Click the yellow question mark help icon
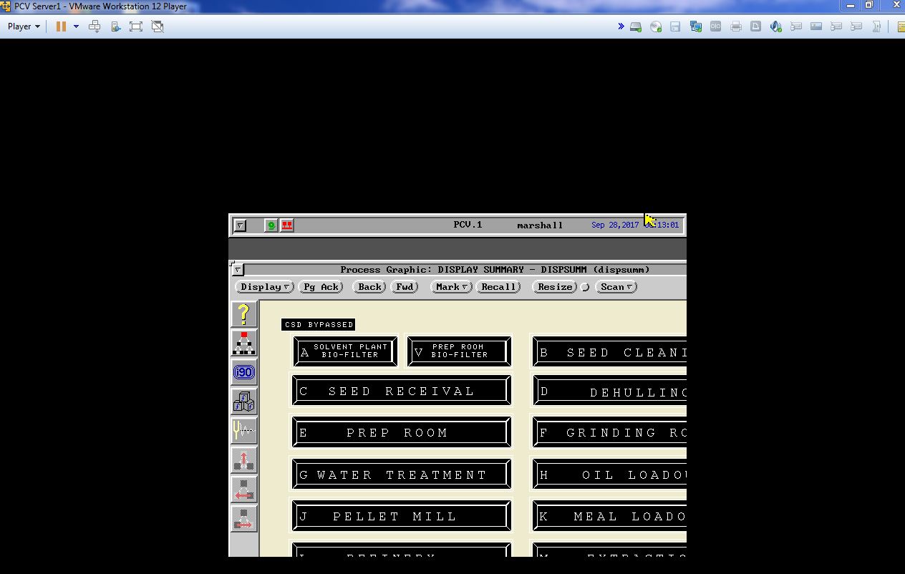 tap(243, 314)
